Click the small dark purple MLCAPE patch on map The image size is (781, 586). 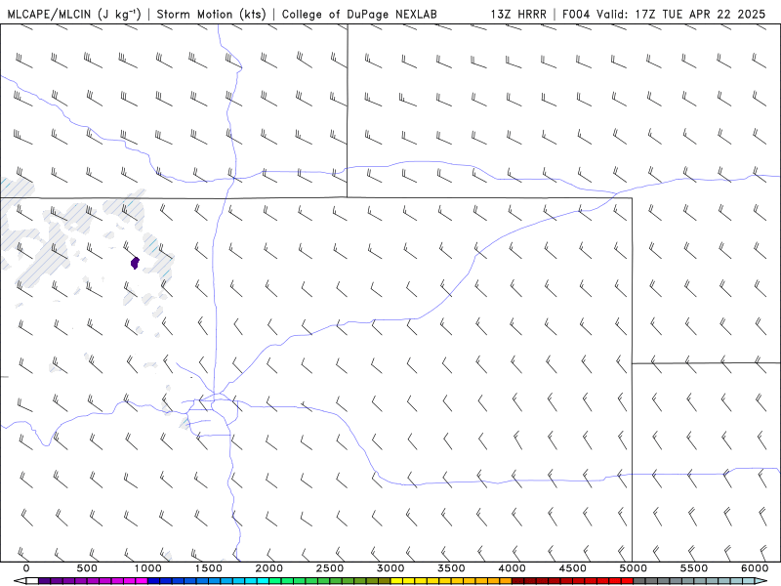coord(135,263)
